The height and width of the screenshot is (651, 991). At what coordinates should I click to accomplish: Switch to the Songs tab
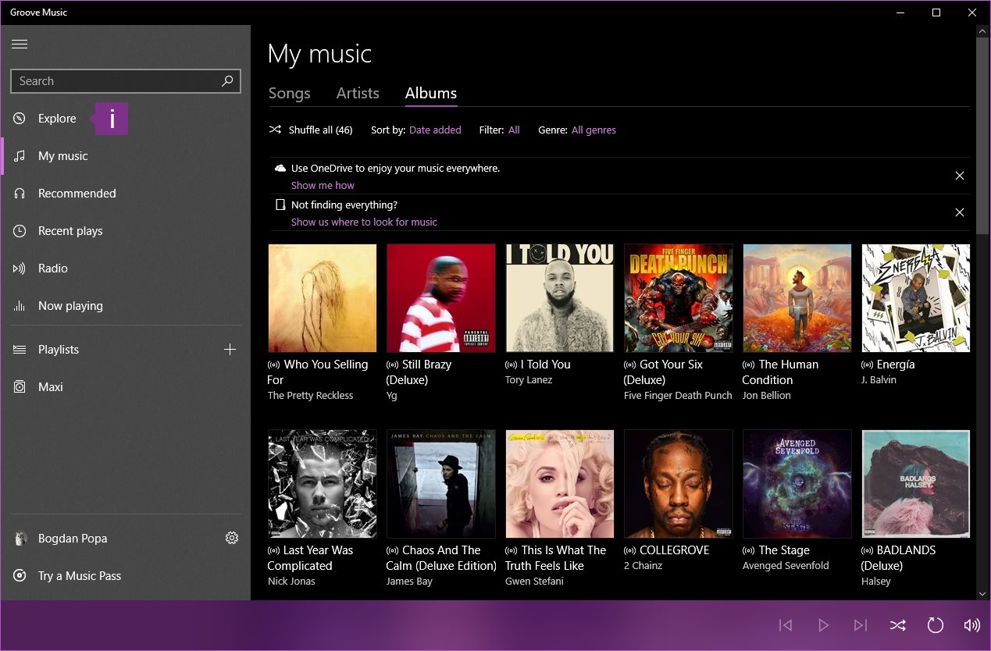click(289, 94)
